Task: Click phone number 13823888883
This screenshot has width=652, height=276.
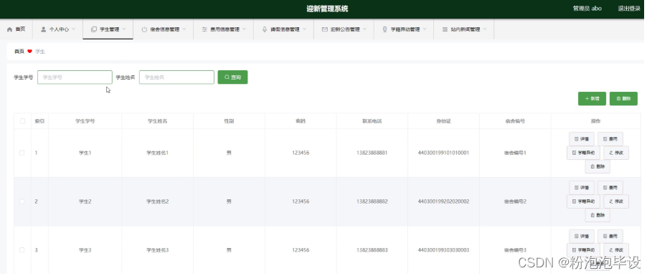Action: point(372,250)
